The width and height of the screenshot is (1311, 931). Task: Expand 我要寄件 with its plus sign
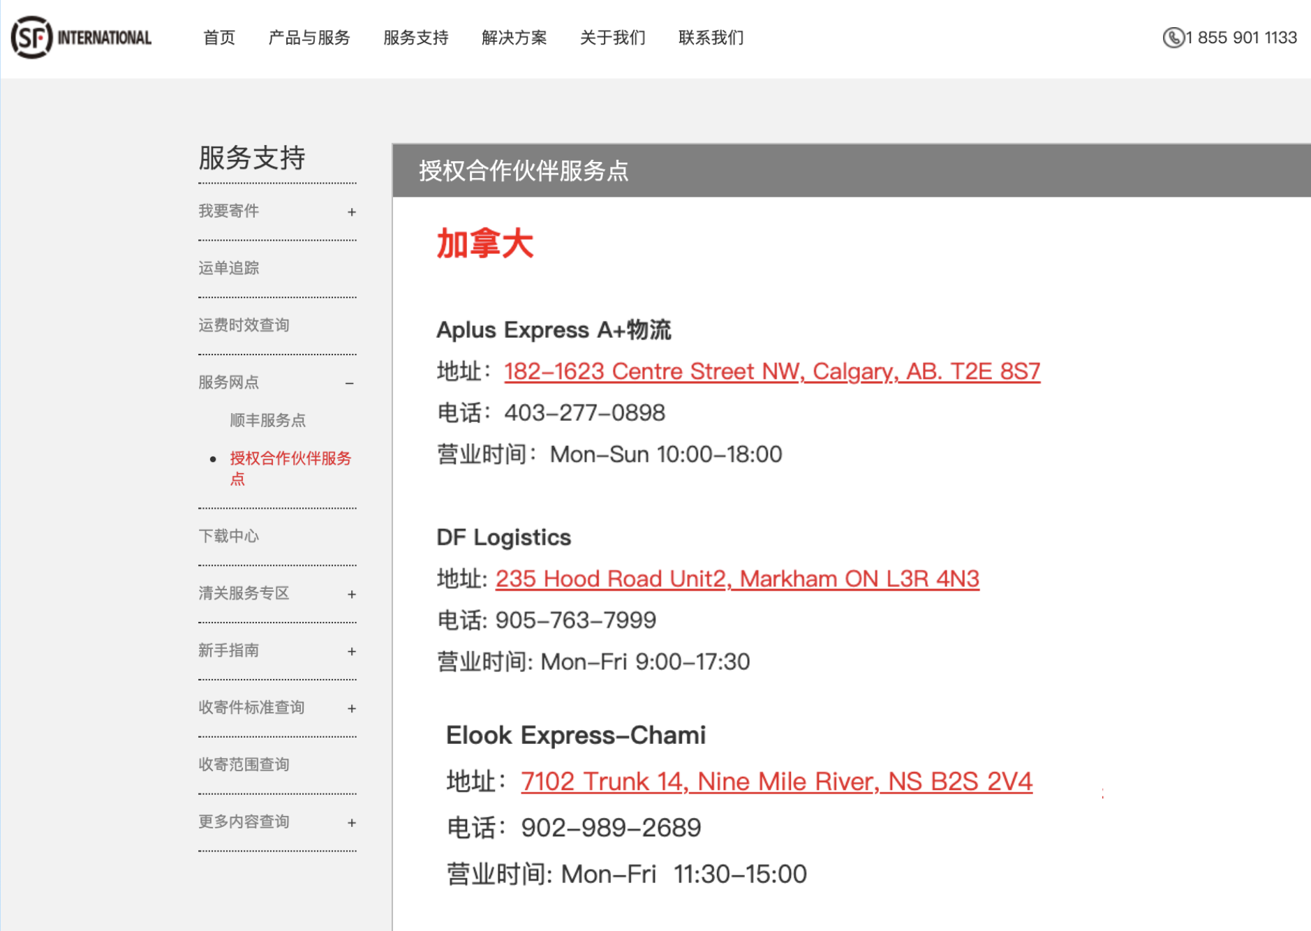352,212
